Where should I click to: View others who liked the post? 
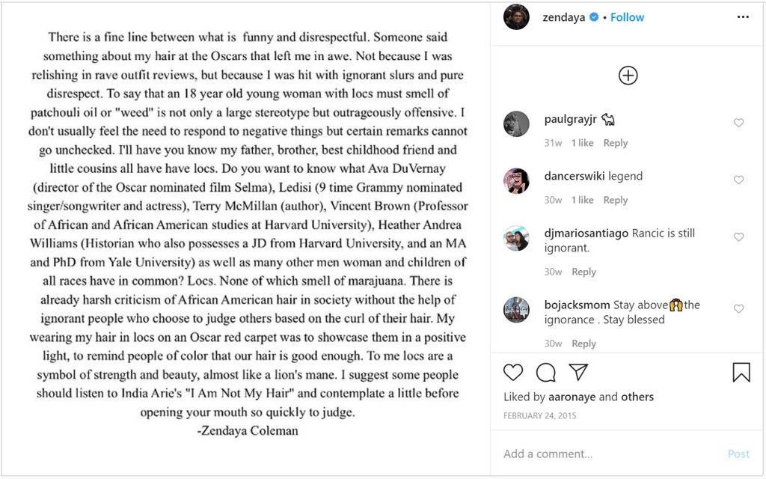click(x=637, y=397)
